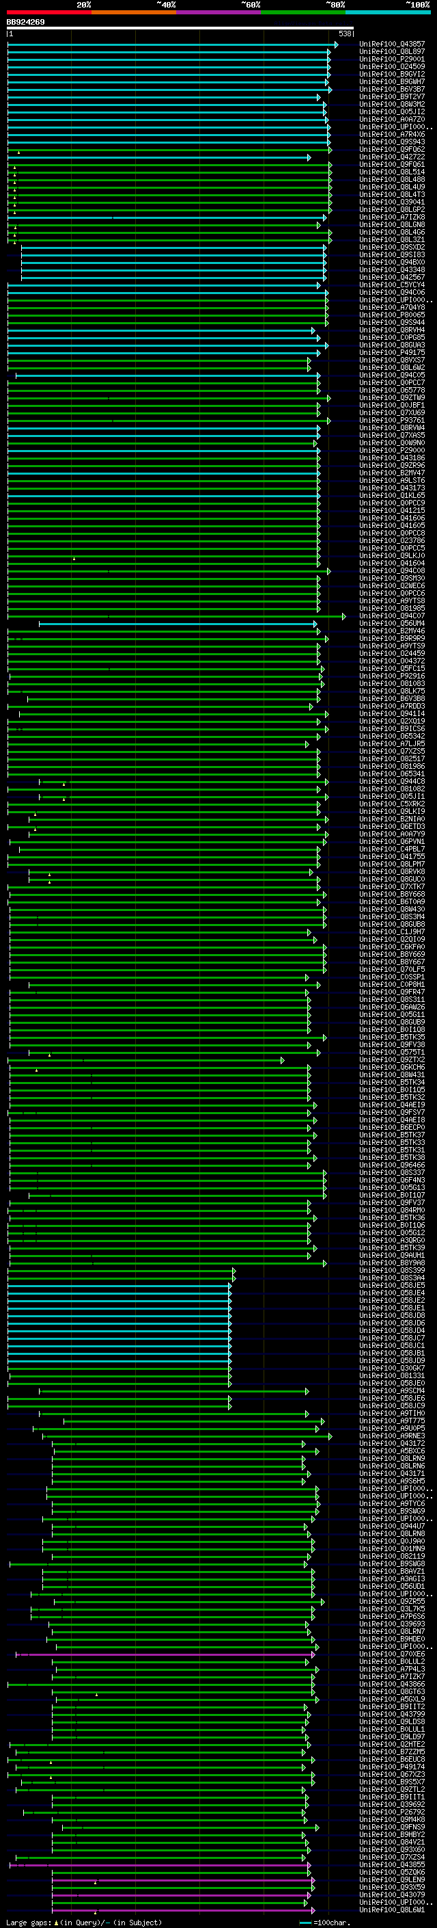Select hit label UniRef100_Q58JC7

[x=391, y=1338]
